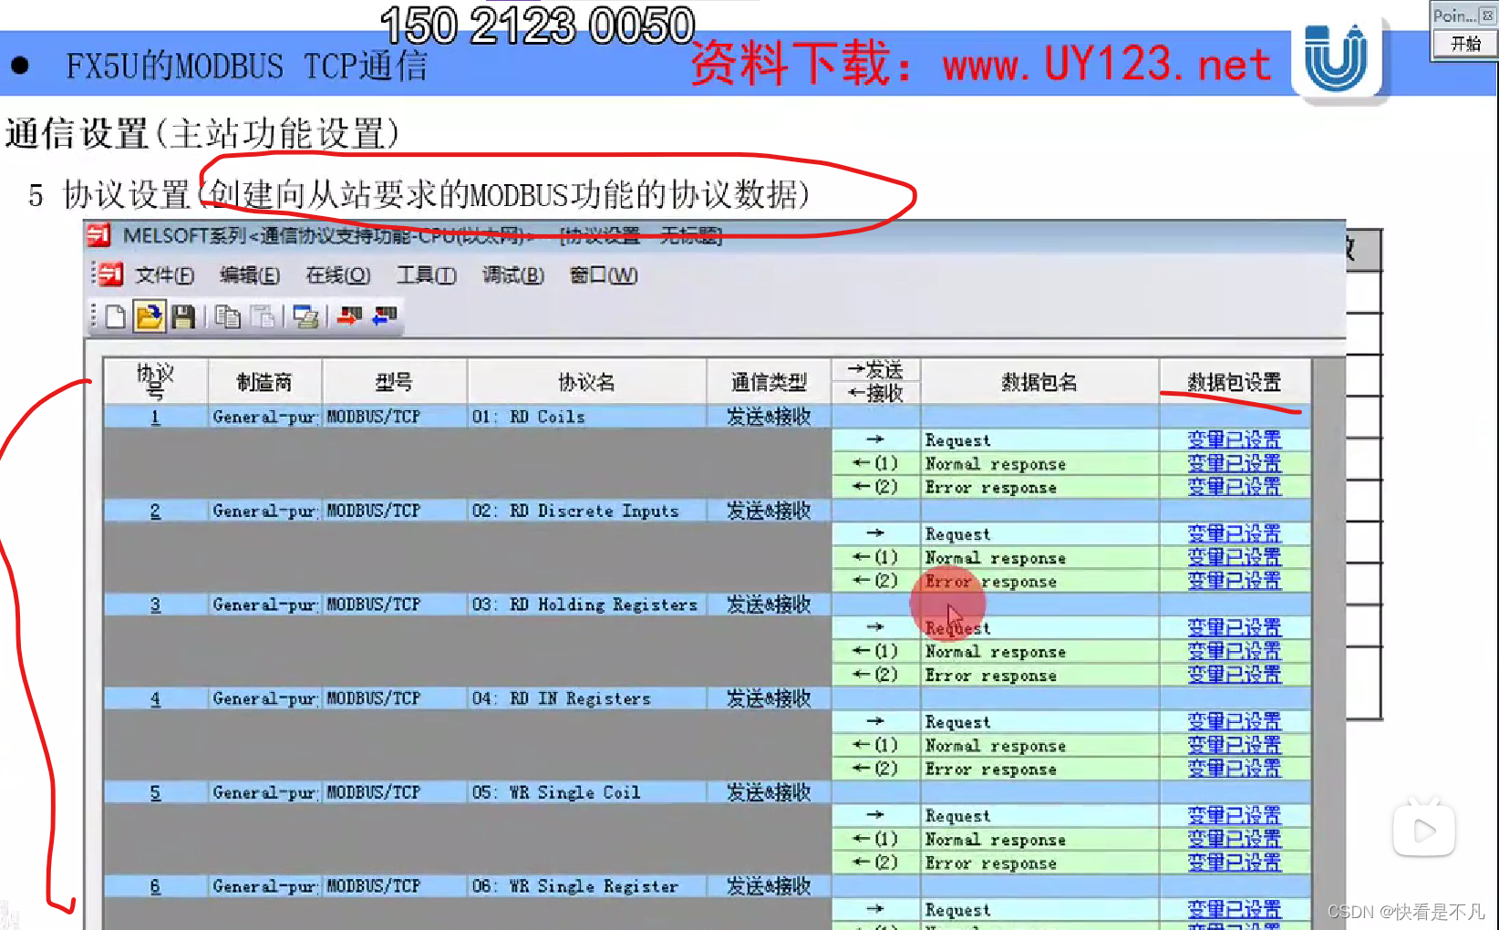Click the Paste icon in toolbar
Image resolution: width=1499 pixels, height=930 pixels.
click(264, 316)
